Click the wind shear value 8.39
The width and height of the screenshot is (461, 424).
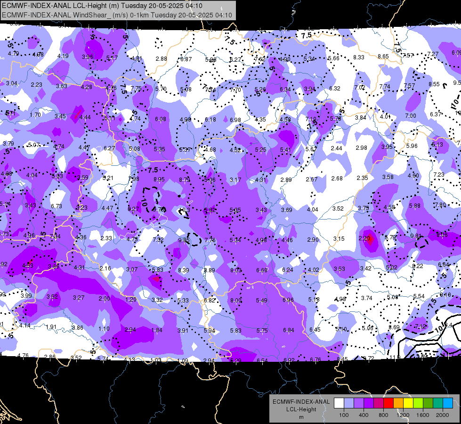click(184, 270)
